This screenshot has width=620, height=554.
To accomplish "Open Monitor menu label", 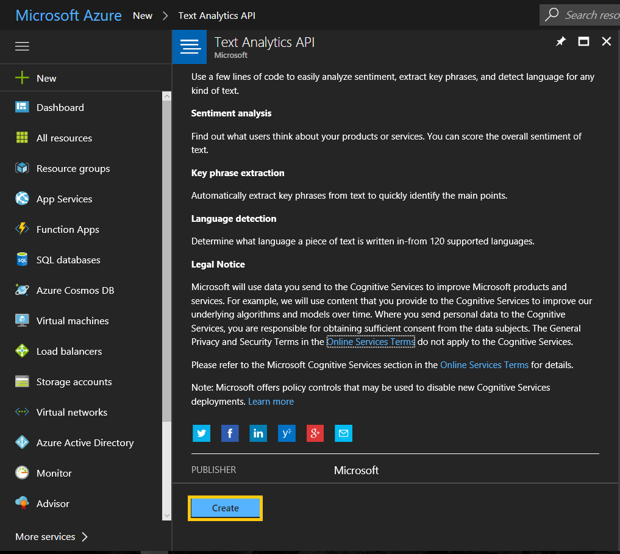I will pos(54,474).
